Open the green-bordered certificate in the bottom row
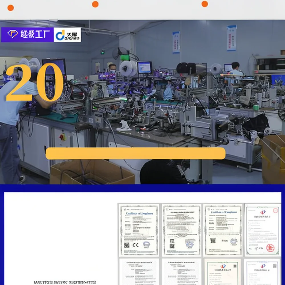Screen dimensions: 285x285 coord(223,272)
